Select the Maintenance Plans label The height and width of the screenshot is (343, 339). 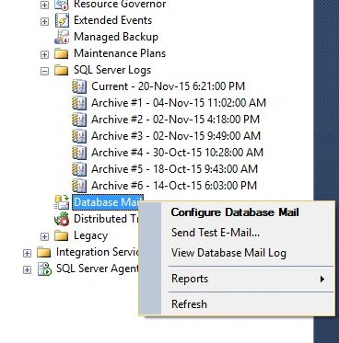tap(120, 53)
